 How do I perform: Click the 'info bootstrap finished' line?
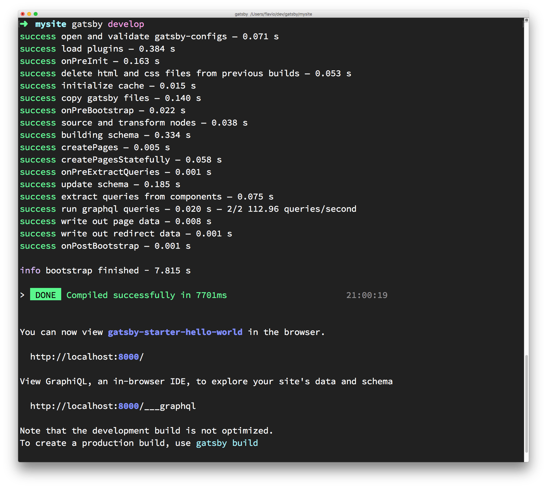tap(105, 270)
